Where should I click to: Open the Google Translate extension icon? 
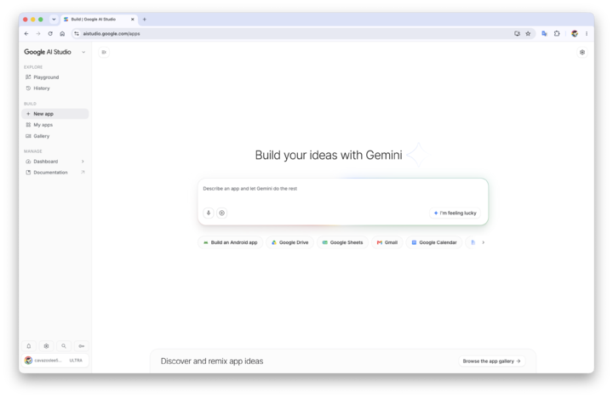[544, 33]
